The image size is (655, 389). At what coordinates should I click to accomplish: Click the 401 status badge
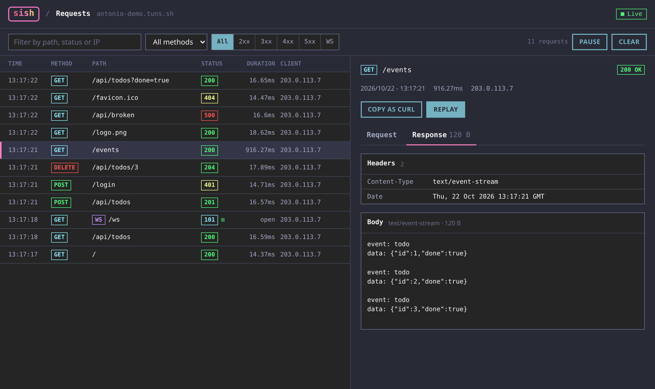pos(210,185)
